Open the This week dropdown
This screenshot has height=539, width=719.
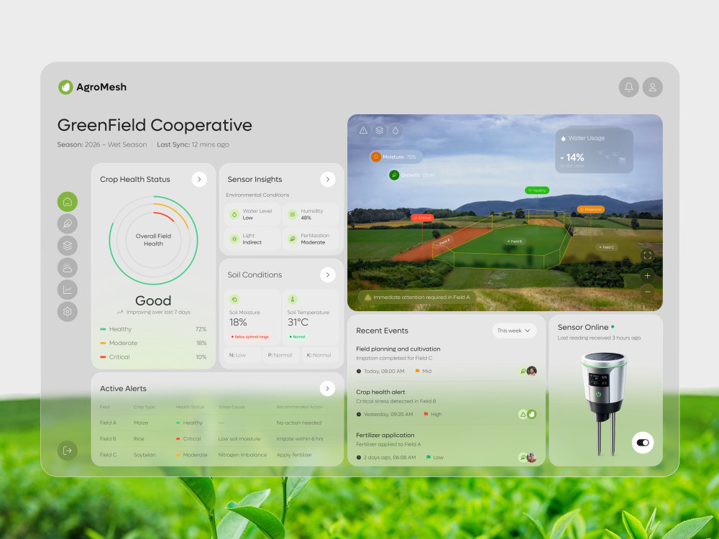(x=514, y=331)
